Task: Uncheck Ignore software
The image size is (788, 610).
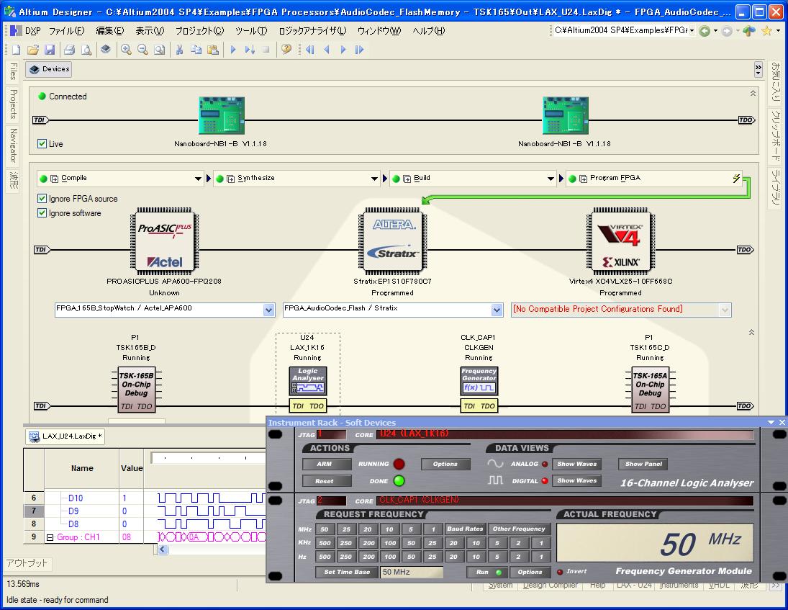Action: pos(42,213)
